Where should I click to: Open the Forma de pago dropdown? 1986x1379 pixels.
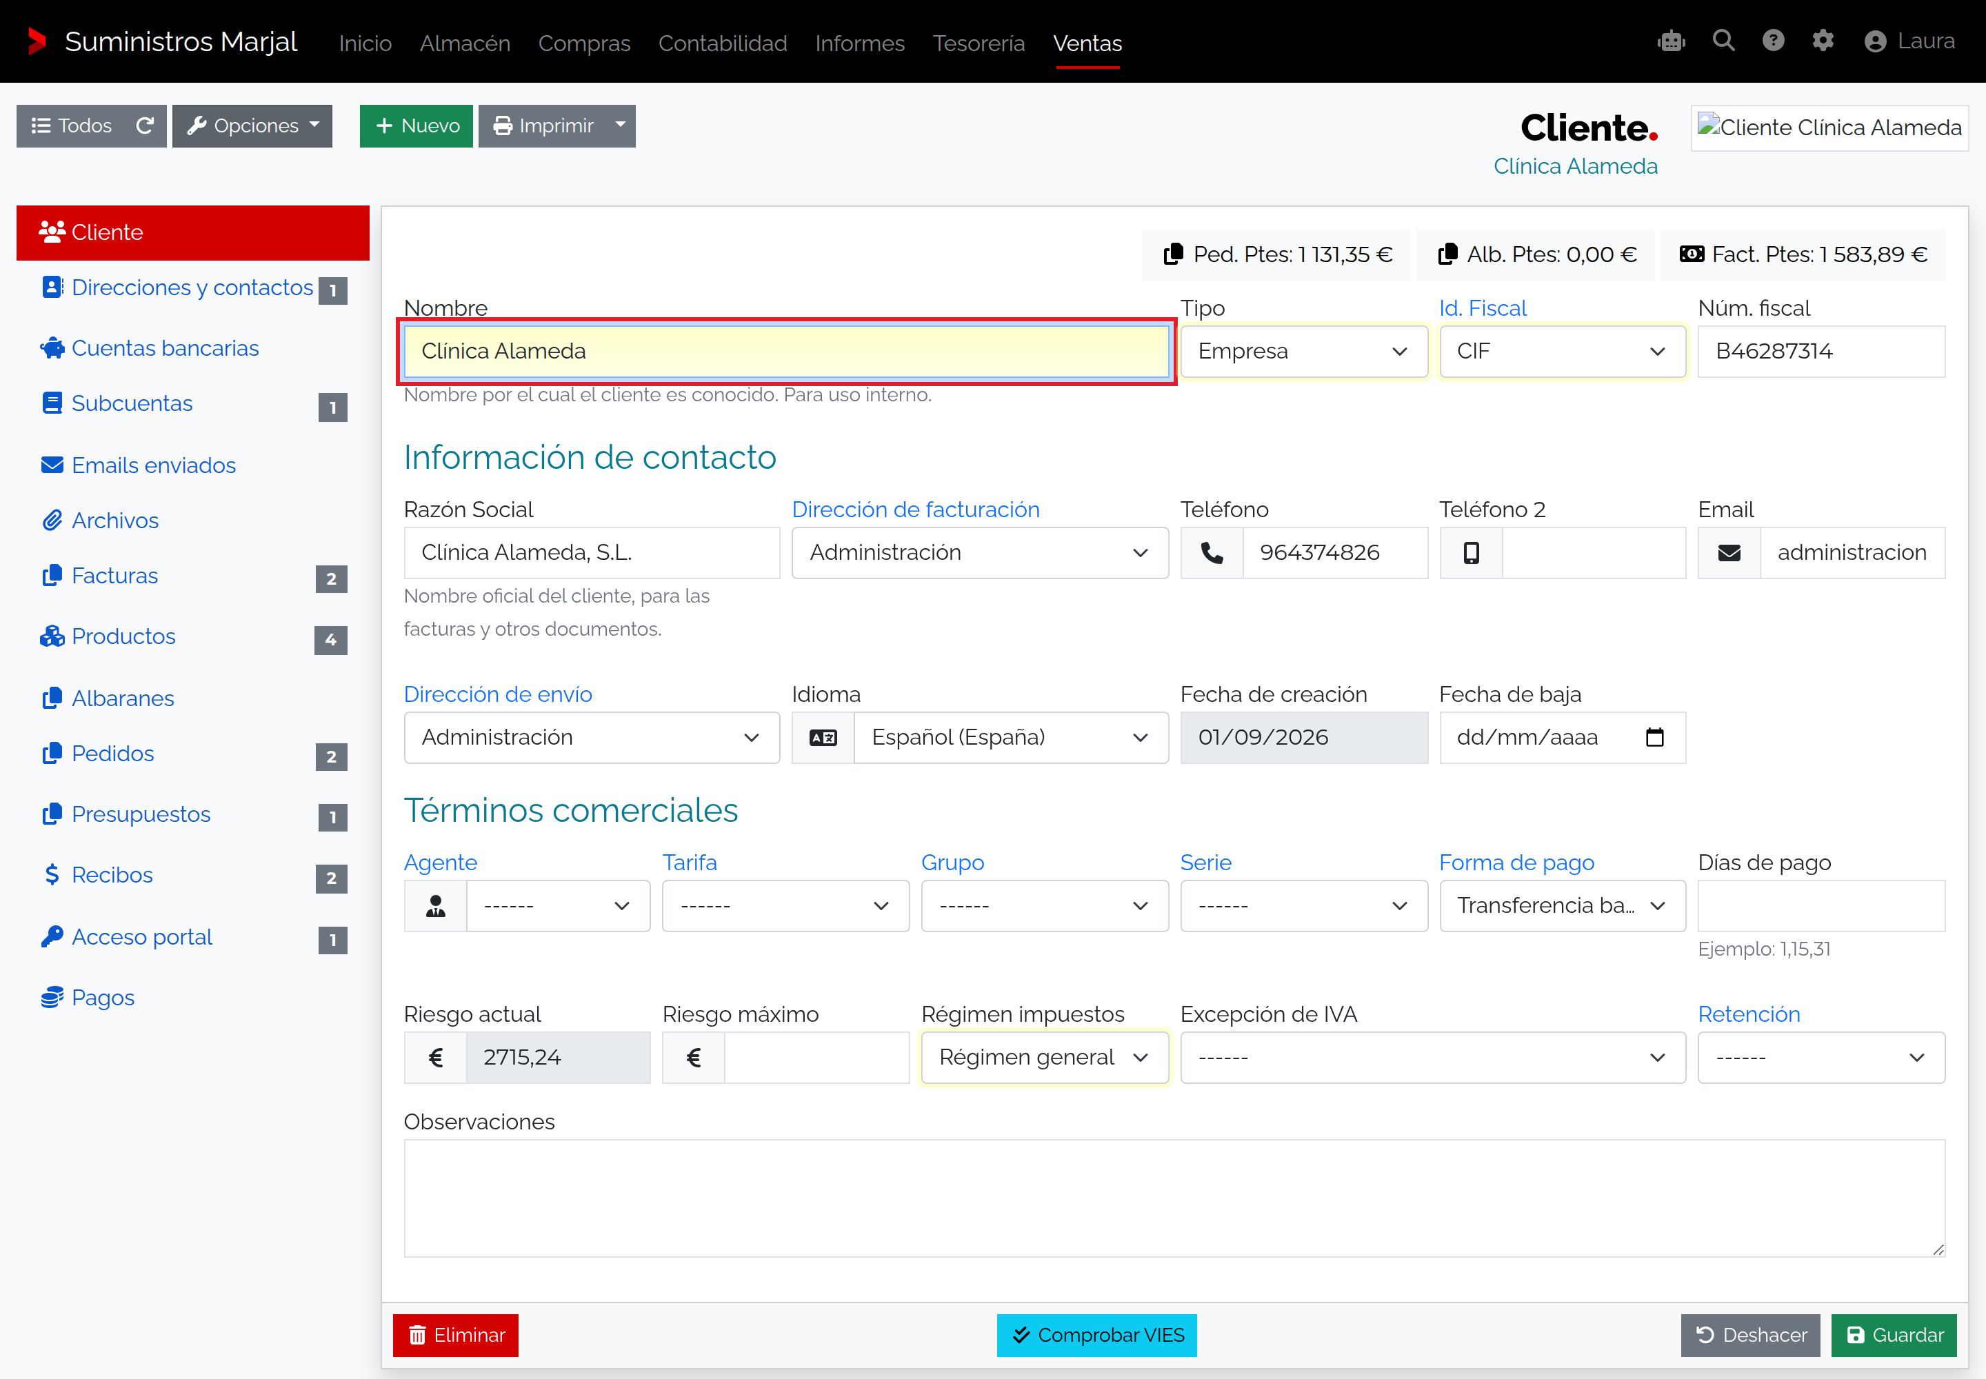tap(1562, 905)
